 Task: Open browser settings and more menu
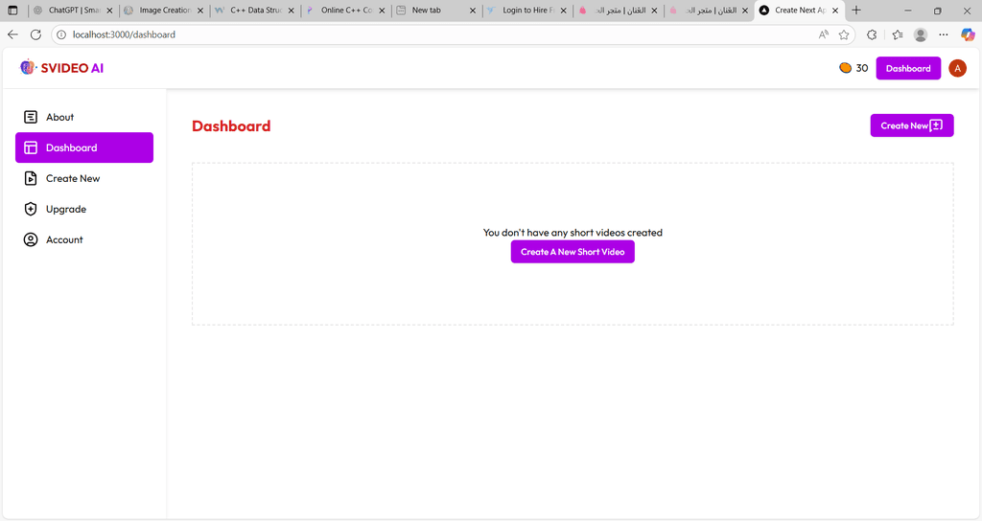click(x=944, y=34)
